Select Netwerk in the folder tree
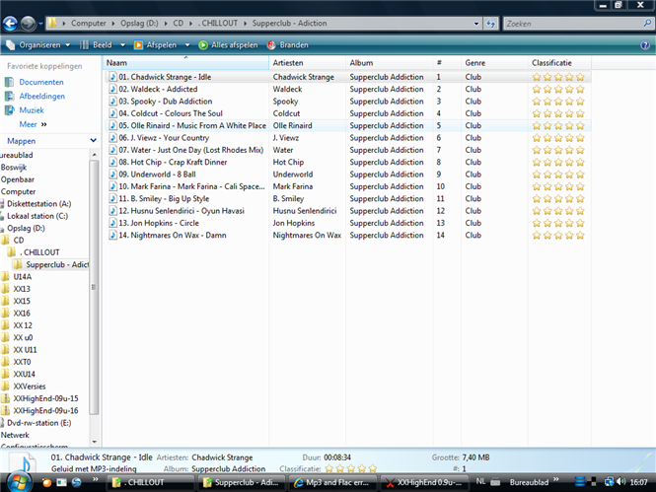Viewport: 656px width, 492px height. [15, 435]
